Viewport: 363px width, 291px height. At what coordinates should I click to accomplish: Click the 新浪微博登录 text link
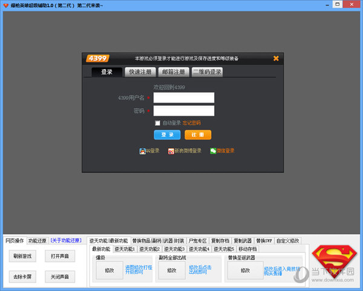coord(188,151)
